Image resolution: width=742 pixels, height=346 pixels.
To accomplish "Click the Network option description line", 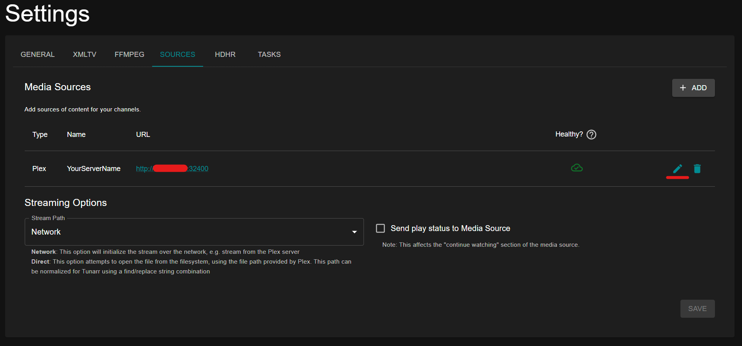I will pos(165,252).
